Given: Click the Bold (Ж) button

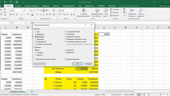Looking at the screenshot, I should pos(11,14).
